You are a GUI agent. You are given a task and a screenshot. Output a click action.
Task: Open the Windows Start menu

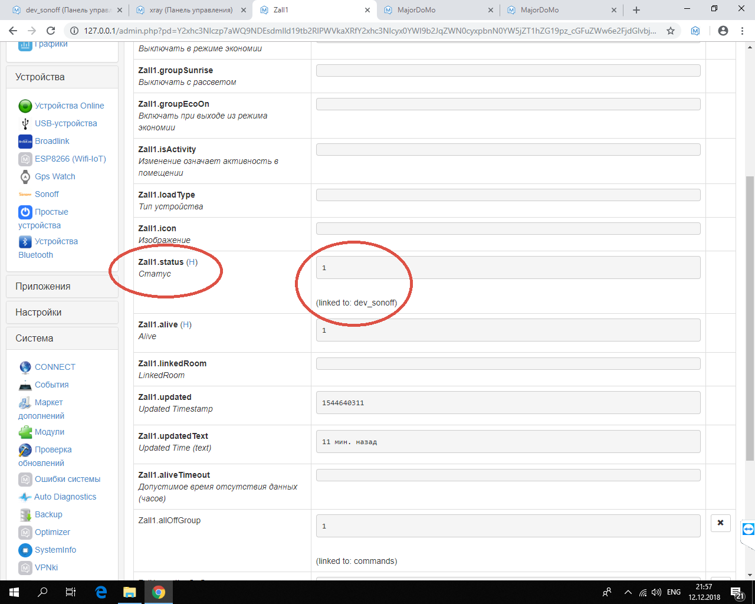[14, 592]
